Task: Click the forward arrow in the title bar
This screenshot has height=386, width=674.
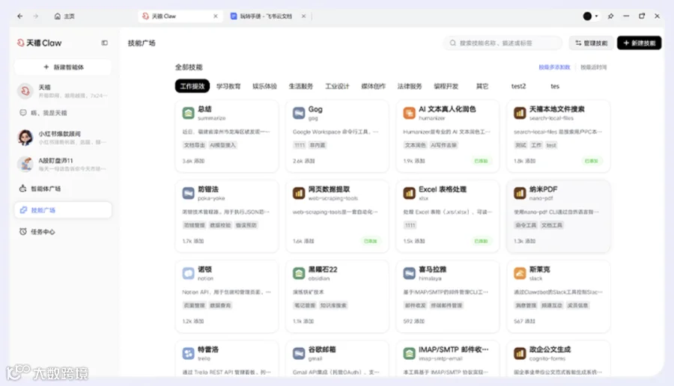Action: point(36,16)
